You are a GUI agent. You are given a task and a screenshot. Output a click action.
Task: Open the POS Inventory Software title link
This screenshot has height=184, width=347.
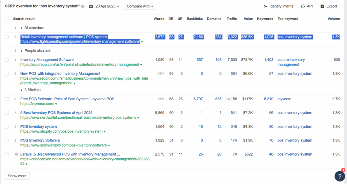40,140
